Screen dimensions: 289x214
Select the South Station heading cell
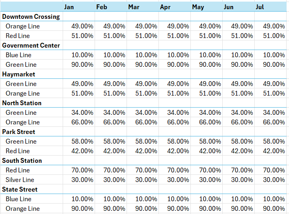[22, 160]
